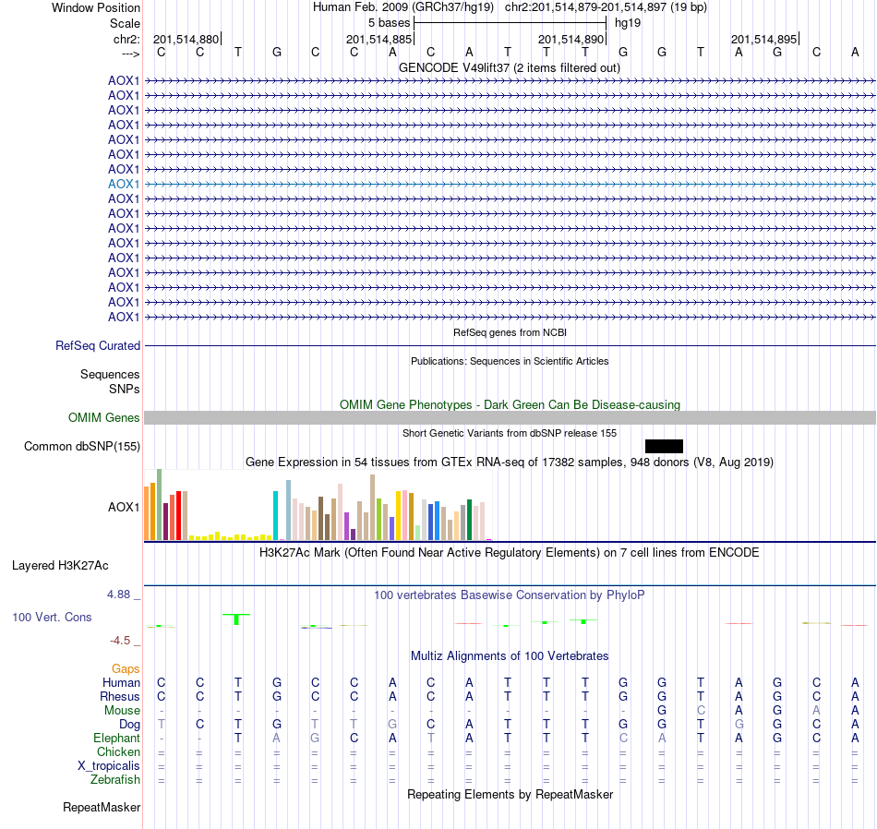The width and height of the screenshot is (877, 829).
Task: Click the orange Gaps row label
Action: [x=126, y=669]
